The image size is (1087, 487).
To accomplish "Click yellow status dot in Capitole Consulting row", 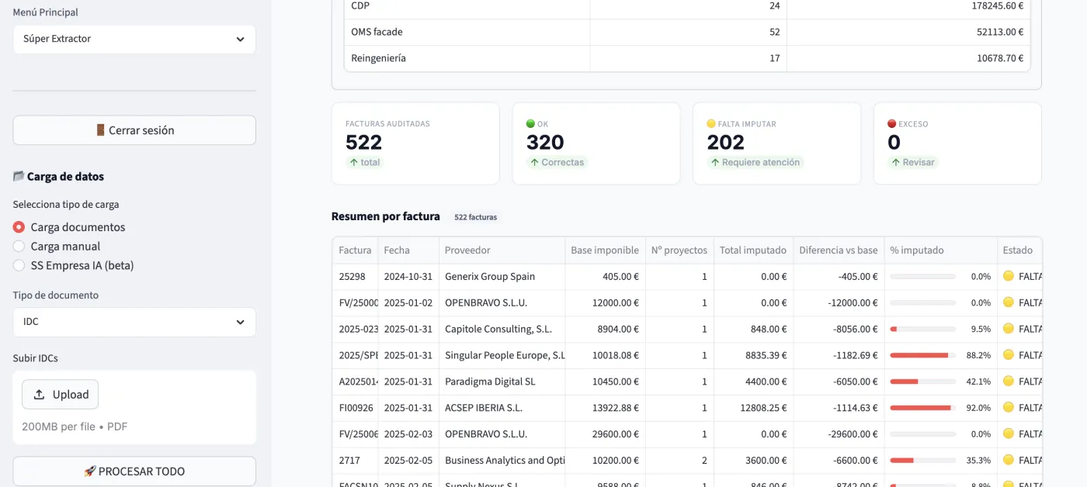I will 1009,329.
